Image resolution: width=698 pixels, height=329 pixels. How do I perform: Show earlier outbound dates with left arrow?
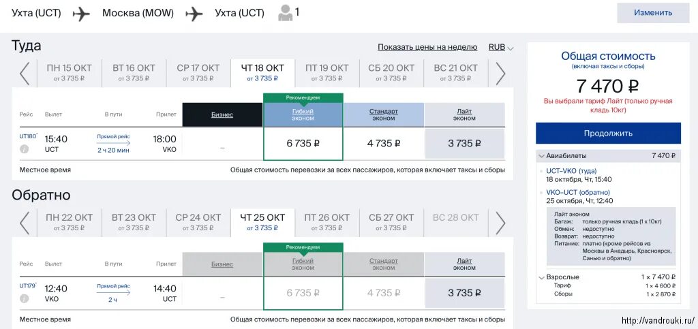25,74
